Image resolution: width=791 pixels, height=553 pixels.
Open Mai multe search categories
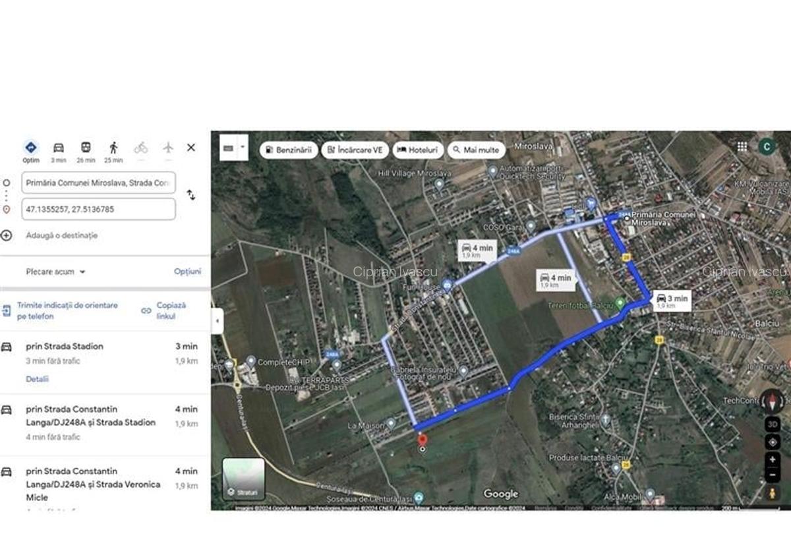[476, 150]
